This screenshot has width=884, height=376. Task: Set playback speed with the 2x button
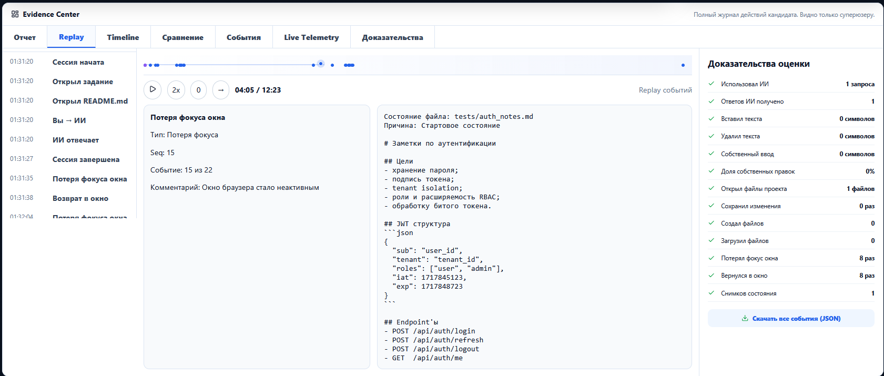(176, 90)
